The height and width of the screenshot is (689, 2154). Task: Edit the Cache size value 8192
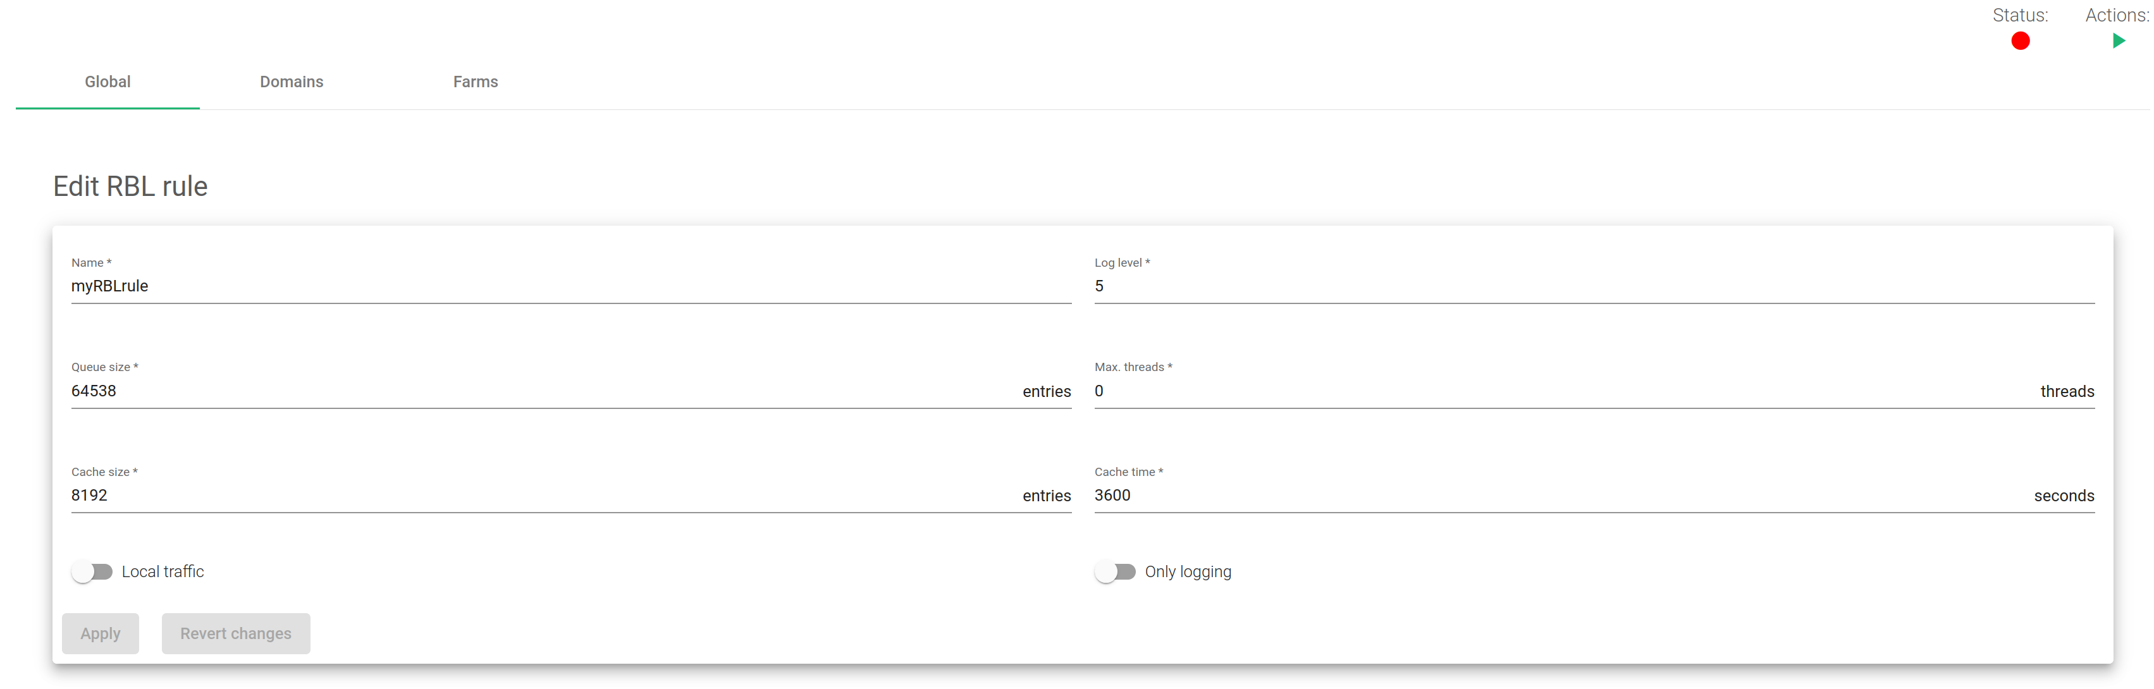[543, 496]
